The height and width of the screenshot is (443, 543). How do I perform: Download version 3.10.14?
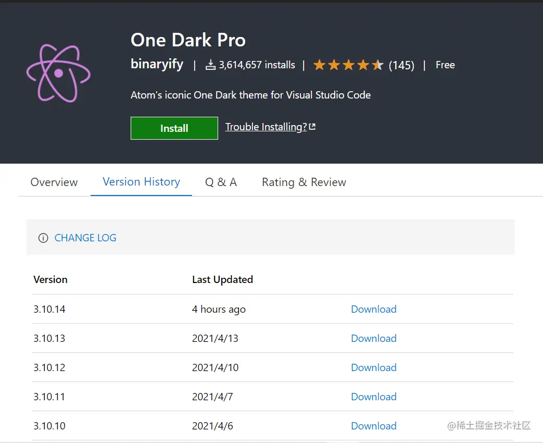373,309
